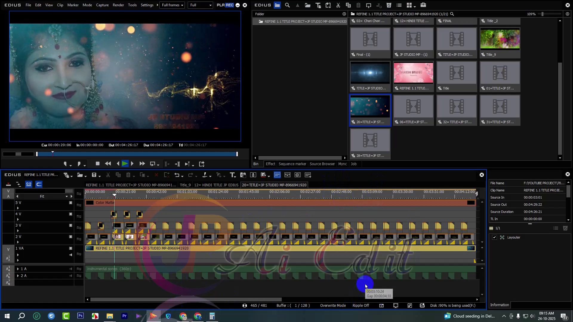Screen dimensions: 573x322
Task: Click the Create Title (T) tool
Action: tap(232, 175)
